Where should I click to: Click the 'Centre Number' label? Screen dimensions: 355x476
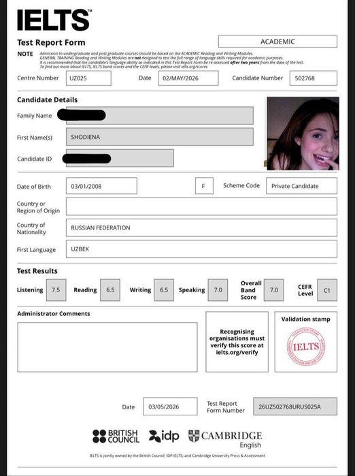click(x=38, y=78)
